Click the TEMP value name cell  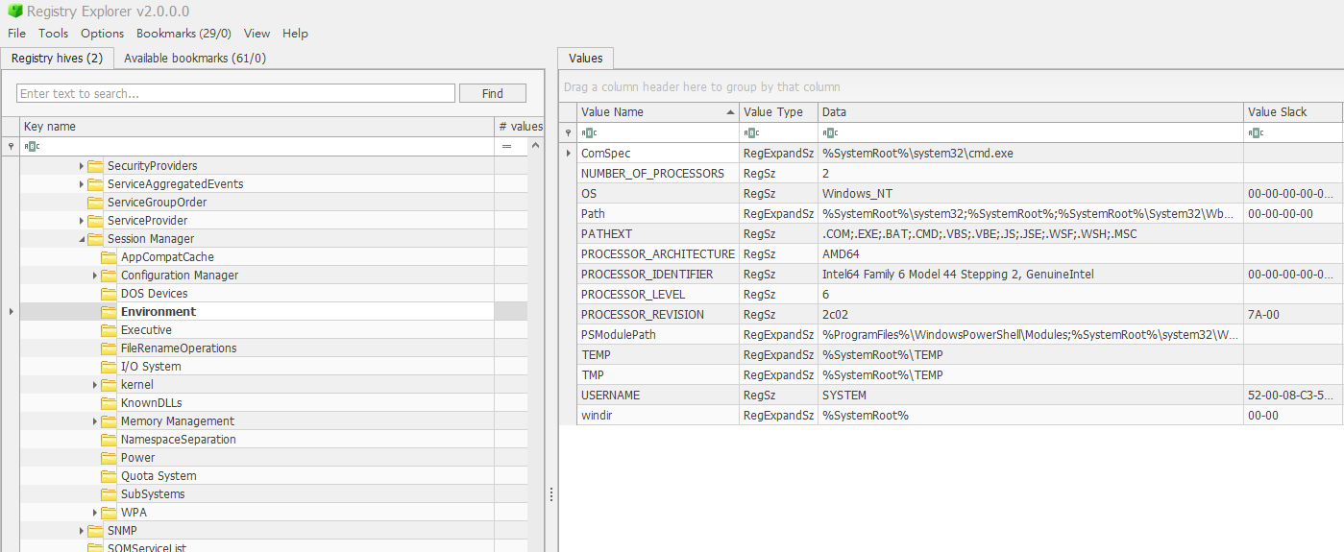[x=658, y=355]
